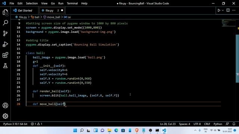The width and height of the screenshot is (239, 134).
Task: Open the Source Control view
Action: [x=5, y=33]
